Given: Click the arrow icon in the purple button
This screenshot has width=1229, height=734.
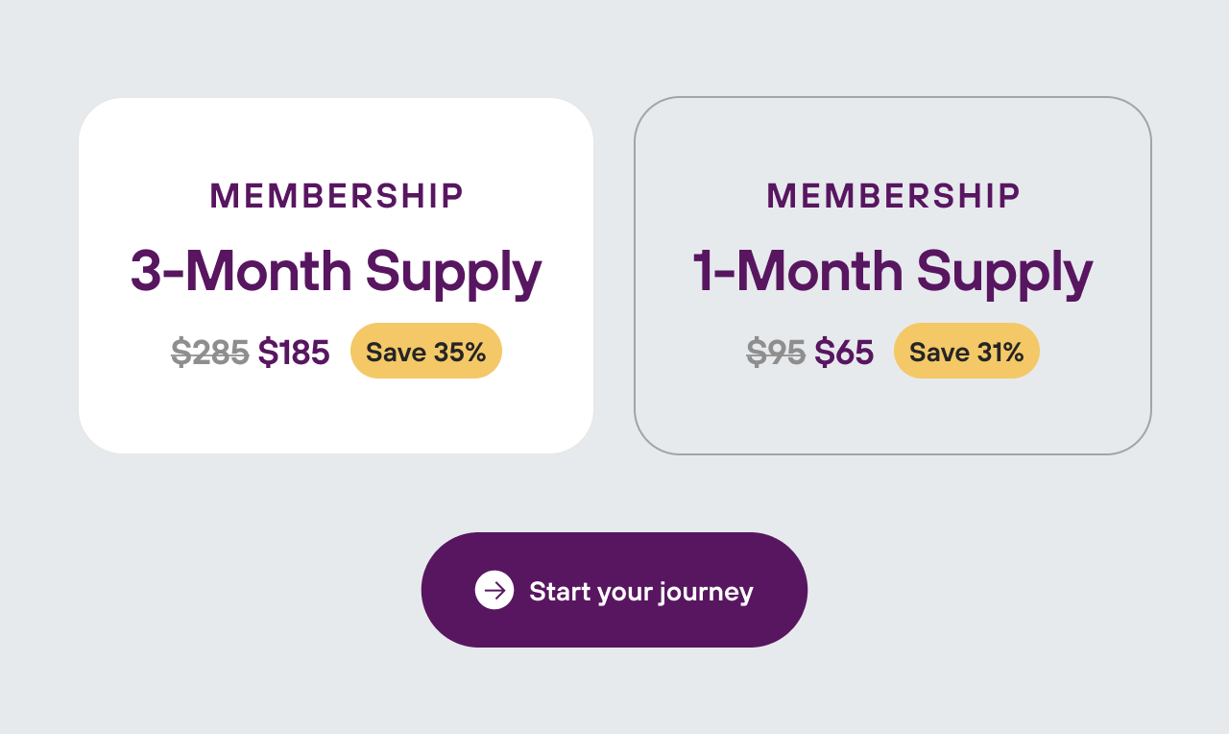Looking at the screenshot, I should pos(494,590).
